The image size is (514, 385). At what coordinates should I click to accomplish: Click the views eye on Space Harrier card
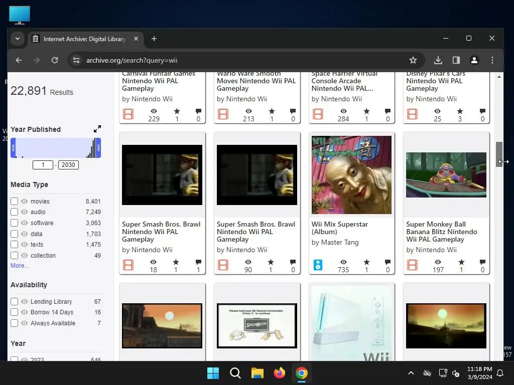[343, 111]
